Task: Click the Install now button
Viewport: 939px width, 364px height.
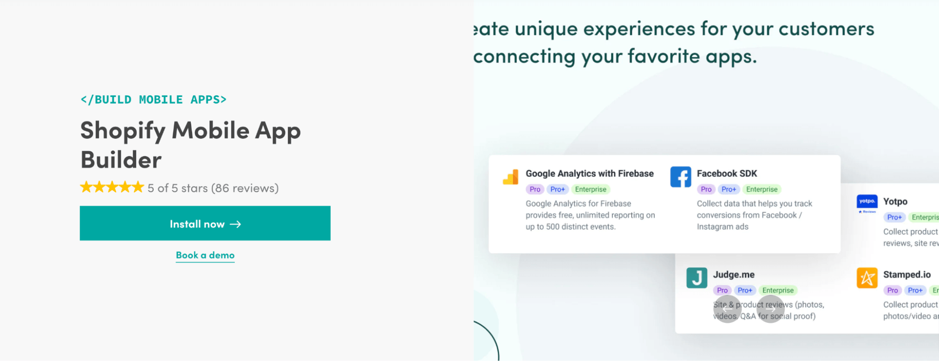Action: click(205, 223)
